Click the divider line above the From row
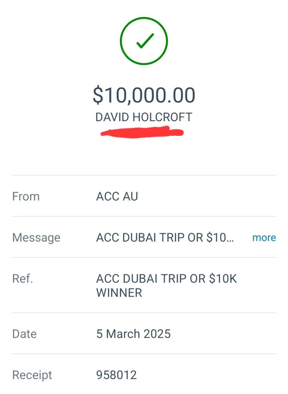 pos(144,175)
